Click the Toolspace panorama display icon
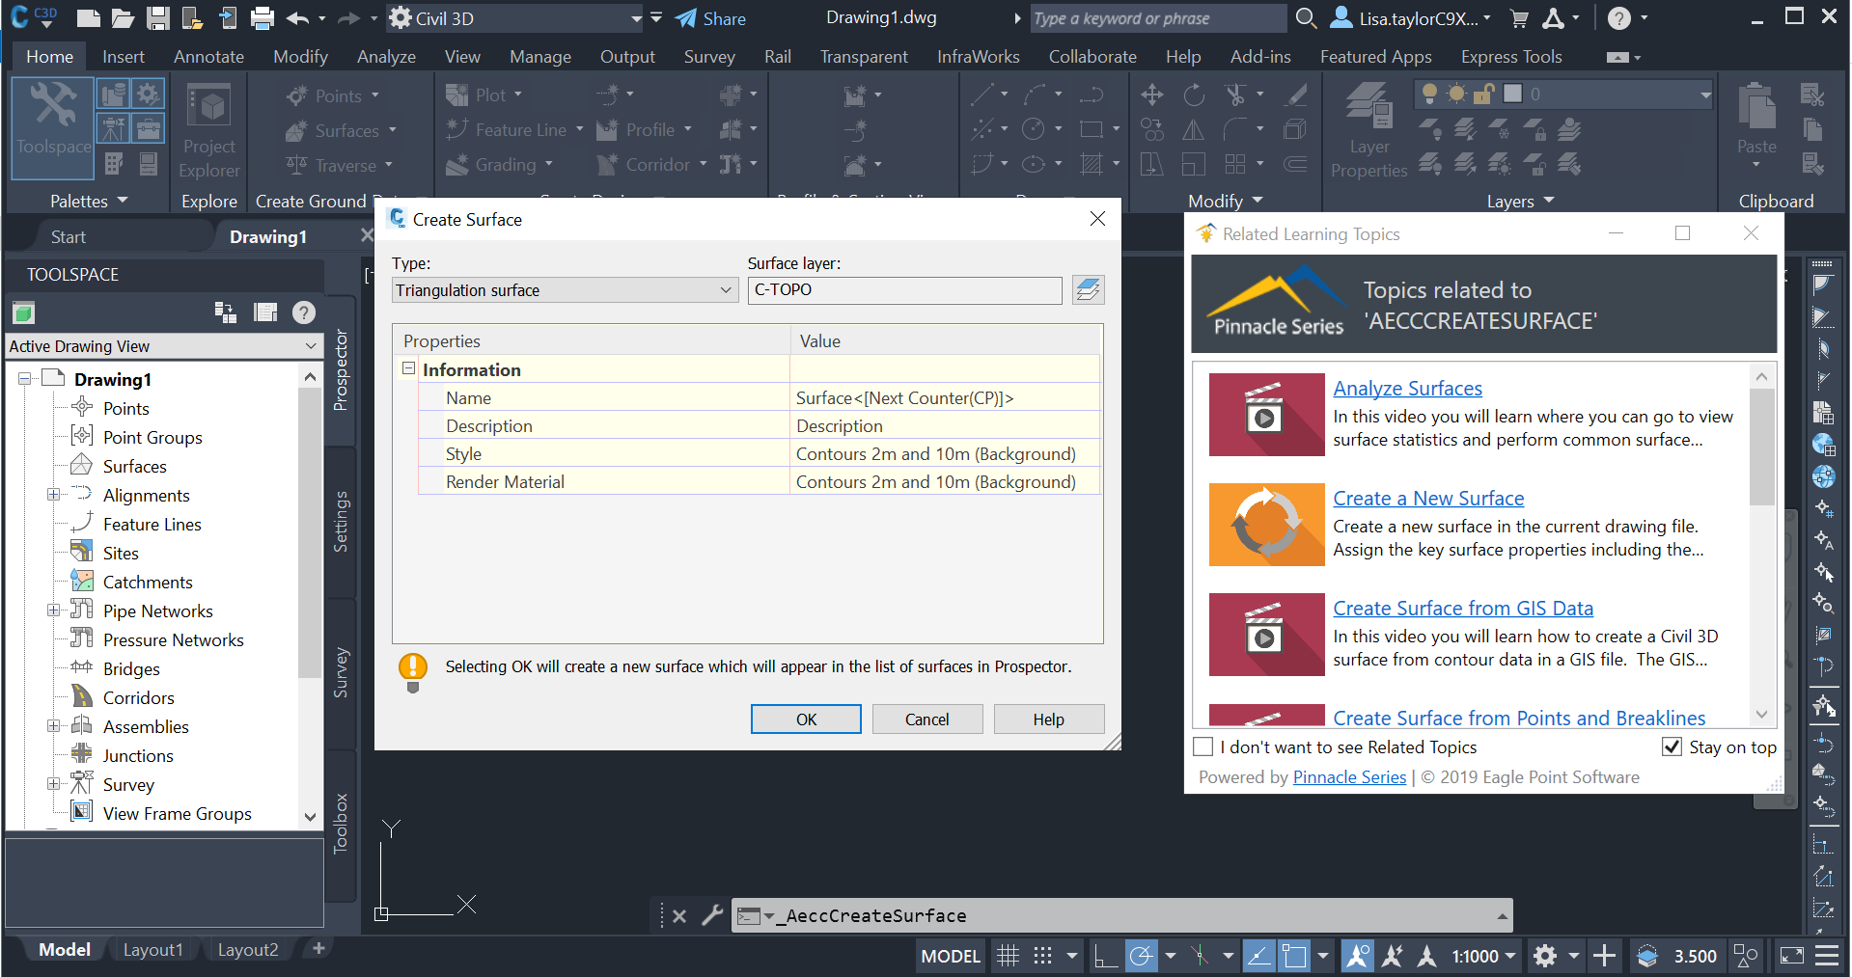The height and width of the screenshot is (977, 1852). [x=264, y=312]
